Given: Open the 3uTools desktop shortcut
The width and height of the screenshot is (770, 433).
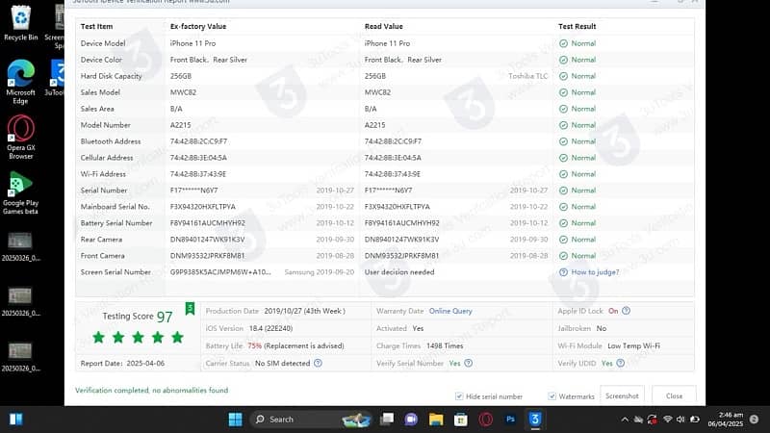Looking at the screenshot, I should coord(57,78).
